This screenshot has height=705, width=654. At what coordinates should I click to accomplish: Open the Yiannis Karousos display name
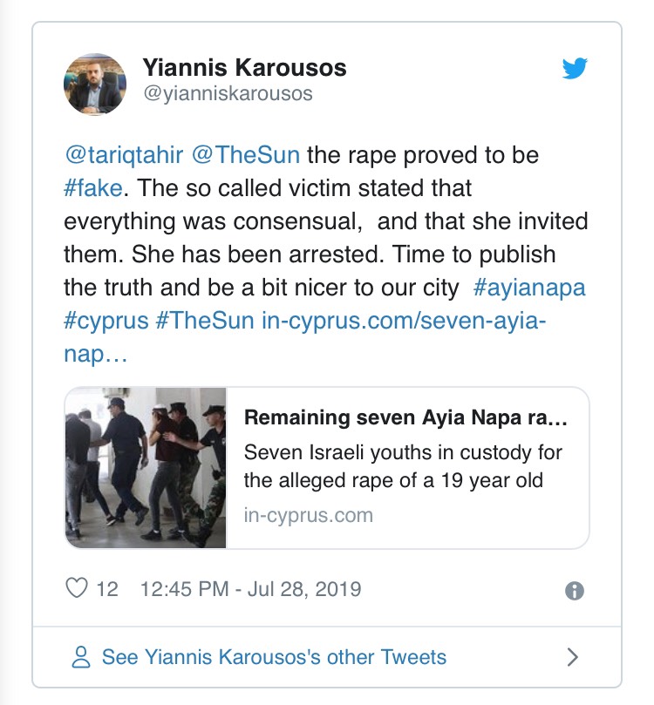coord(245,68)
